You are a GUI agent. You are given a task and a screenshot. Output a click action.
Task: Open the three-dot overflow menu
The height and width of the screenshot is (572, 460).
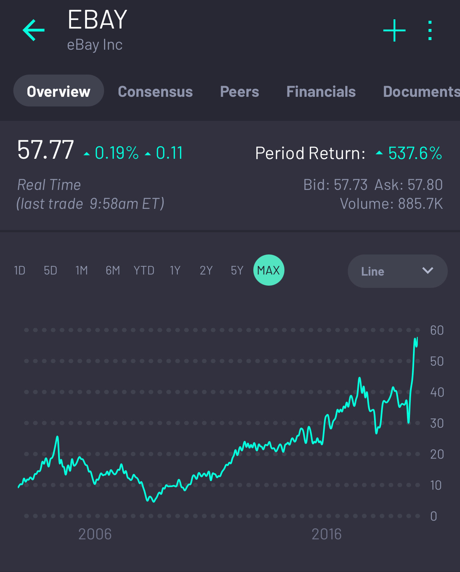[x=430, y=30]
